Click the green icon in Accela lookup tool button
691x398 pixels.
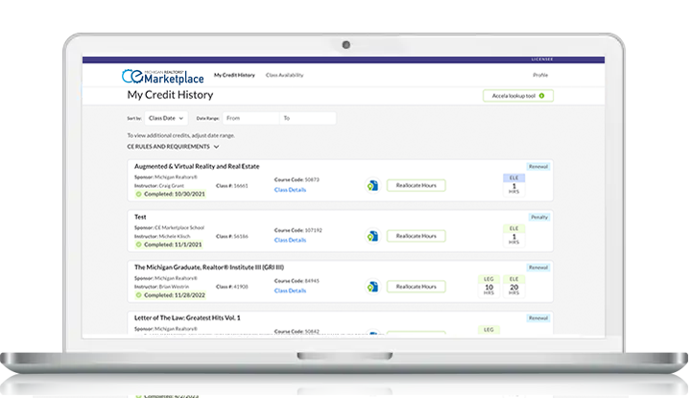coord(541,96)
